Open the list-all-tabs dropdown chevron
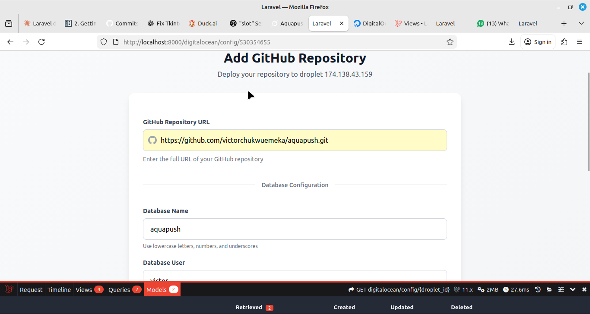 pos(581,23)
